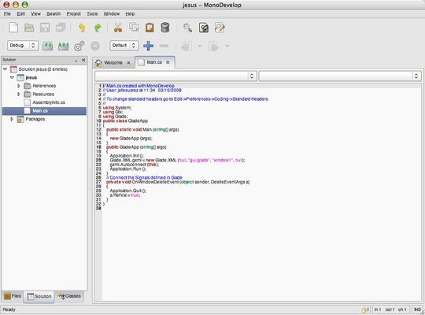Click the 'Application.Quit ();' code line

click(x=128, y=191)
